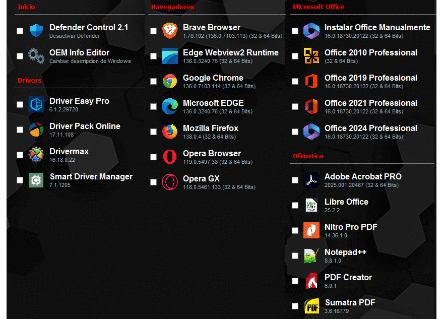The width and height of the screenshot is (443, 319).
Task: Click the Brave Browser lion icon
Action: point(170,31)
